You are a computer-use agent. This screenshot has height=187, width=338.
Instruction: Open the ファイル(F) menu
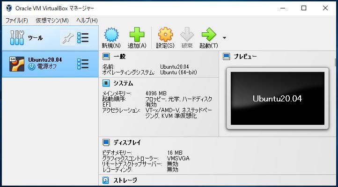pyautogui.click(x=17, y=20)
